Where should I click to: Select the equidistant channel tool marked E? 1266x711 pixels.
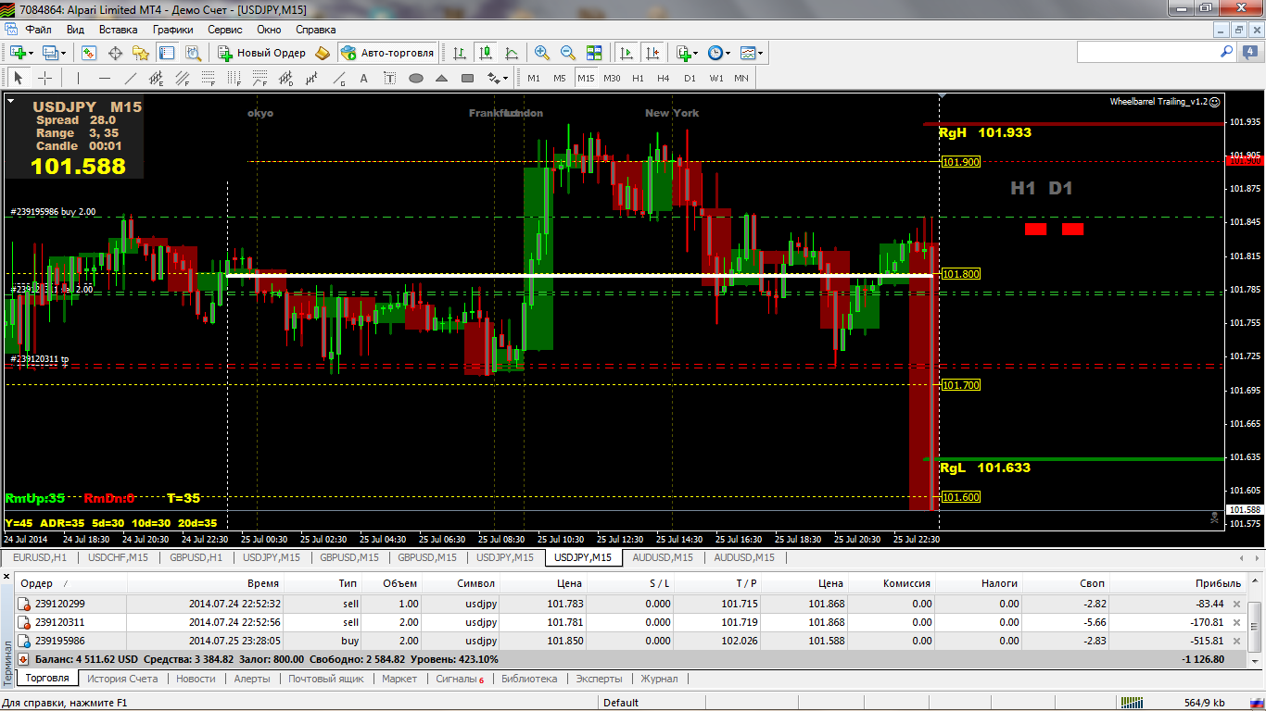click(x=157, y=78)
